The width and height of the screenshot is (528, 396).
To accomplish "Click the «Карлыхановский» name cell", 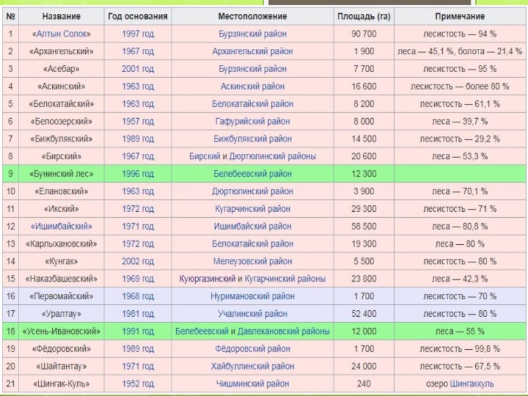I will 61,244.
